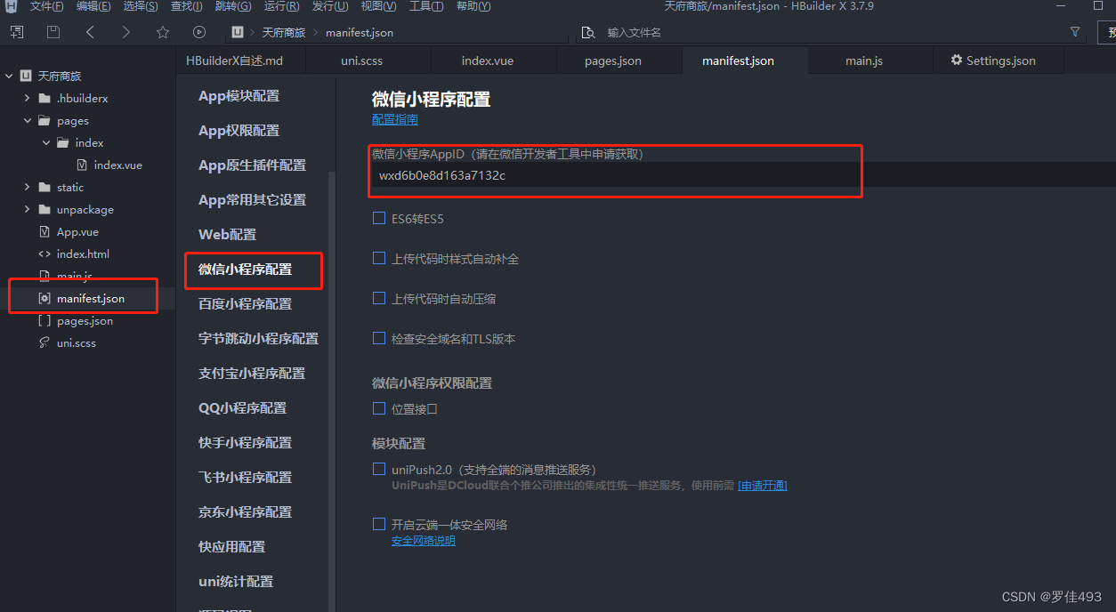Viewport: 1116px width, 612px height.
Task: Open the 安全网络说明 link
Action: point(424,540)
